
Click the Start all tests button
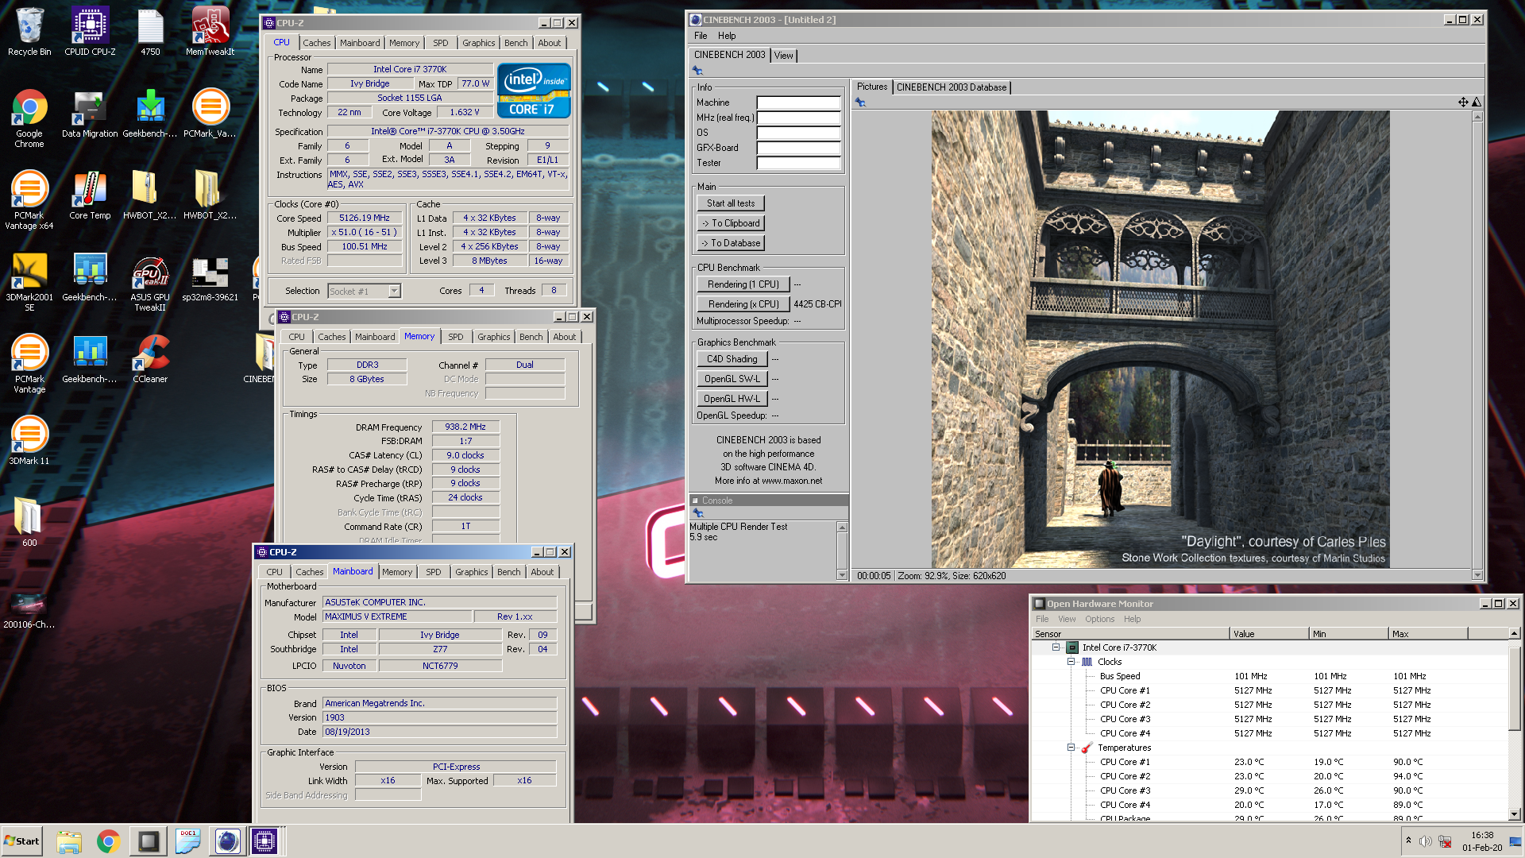(x=731, y=203)
